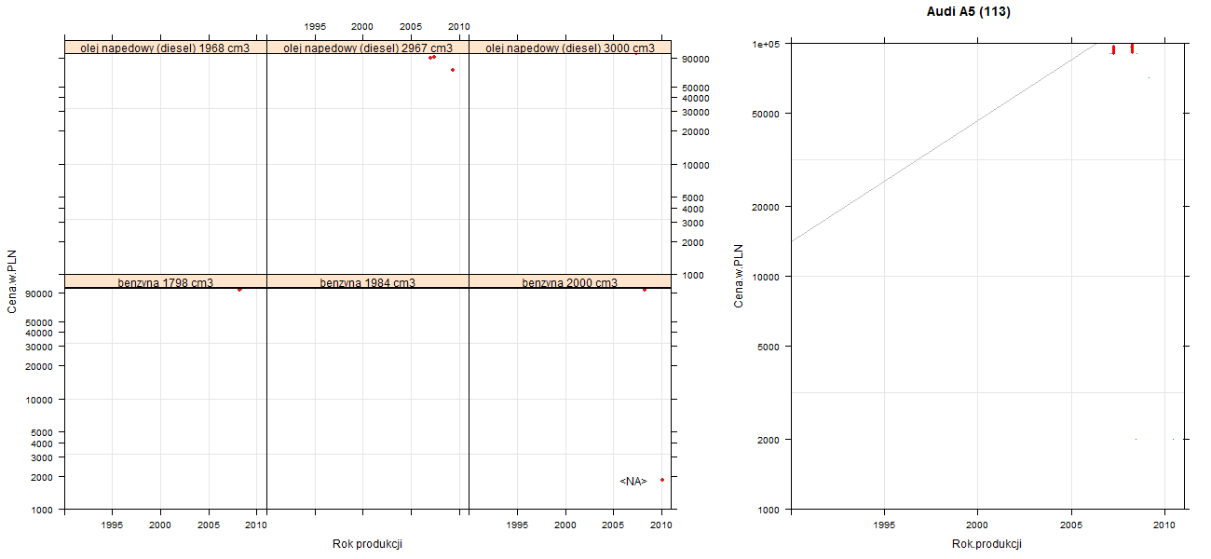The image size is (1211, 559).
Task: Click the '2010' tick below the benzyna 2000 panel
Action: point(661,525)
